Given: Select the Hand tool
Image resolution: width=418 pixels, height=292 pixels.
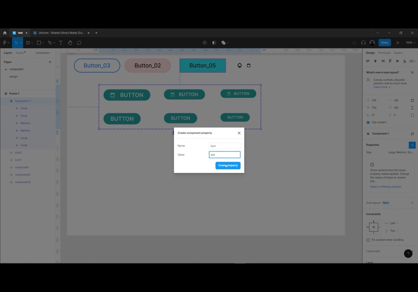Looking at the screenshot, I should tap(70, 43).
